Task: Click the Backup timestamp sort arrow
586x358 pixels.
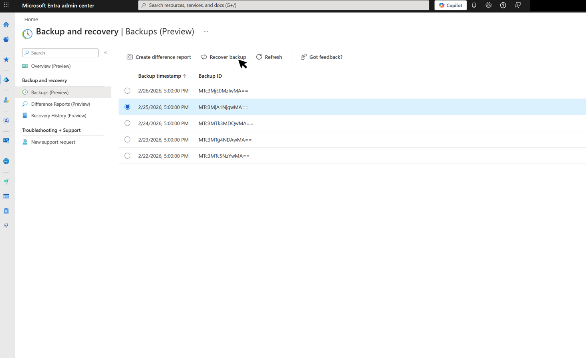Action: [x=185, y=76]
